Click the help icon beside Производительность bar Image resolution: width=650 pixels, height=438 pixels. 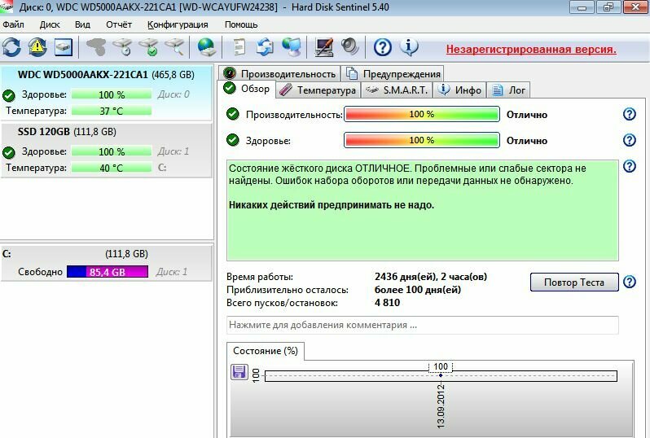pyautogui.click(x=630, y=114)
